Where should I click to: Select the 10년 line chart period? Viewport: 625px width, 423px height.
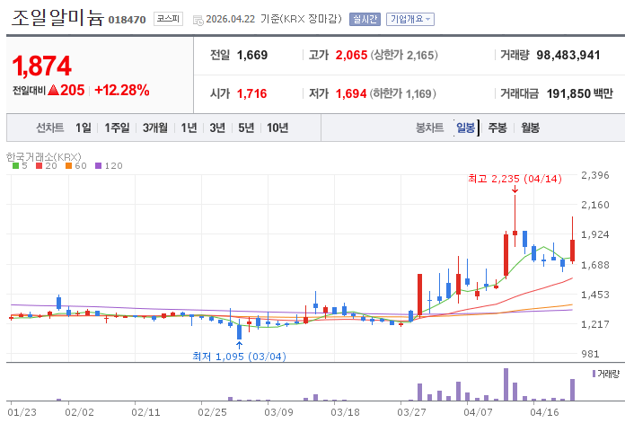277,128
